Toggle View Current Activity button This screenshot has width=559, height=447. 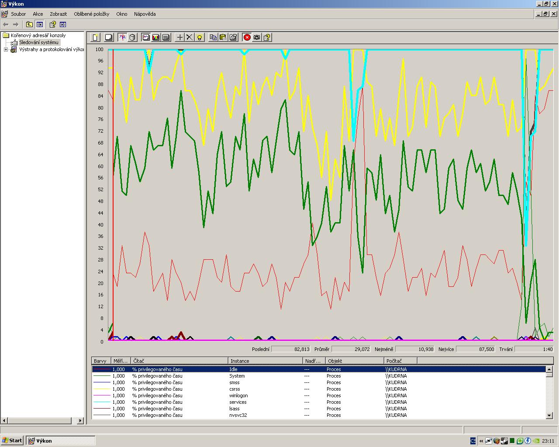coord(122,38)
